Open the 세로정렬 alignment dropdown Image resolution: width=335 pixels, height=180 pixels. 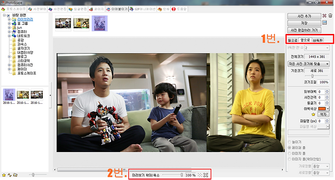[x=321, y=173]
